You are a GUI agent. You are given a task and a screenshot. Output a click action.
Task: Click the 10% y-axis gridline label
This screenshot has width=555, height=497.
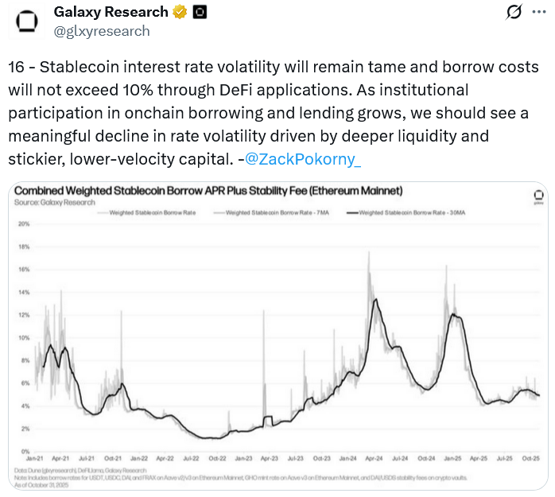pos(23,337)
